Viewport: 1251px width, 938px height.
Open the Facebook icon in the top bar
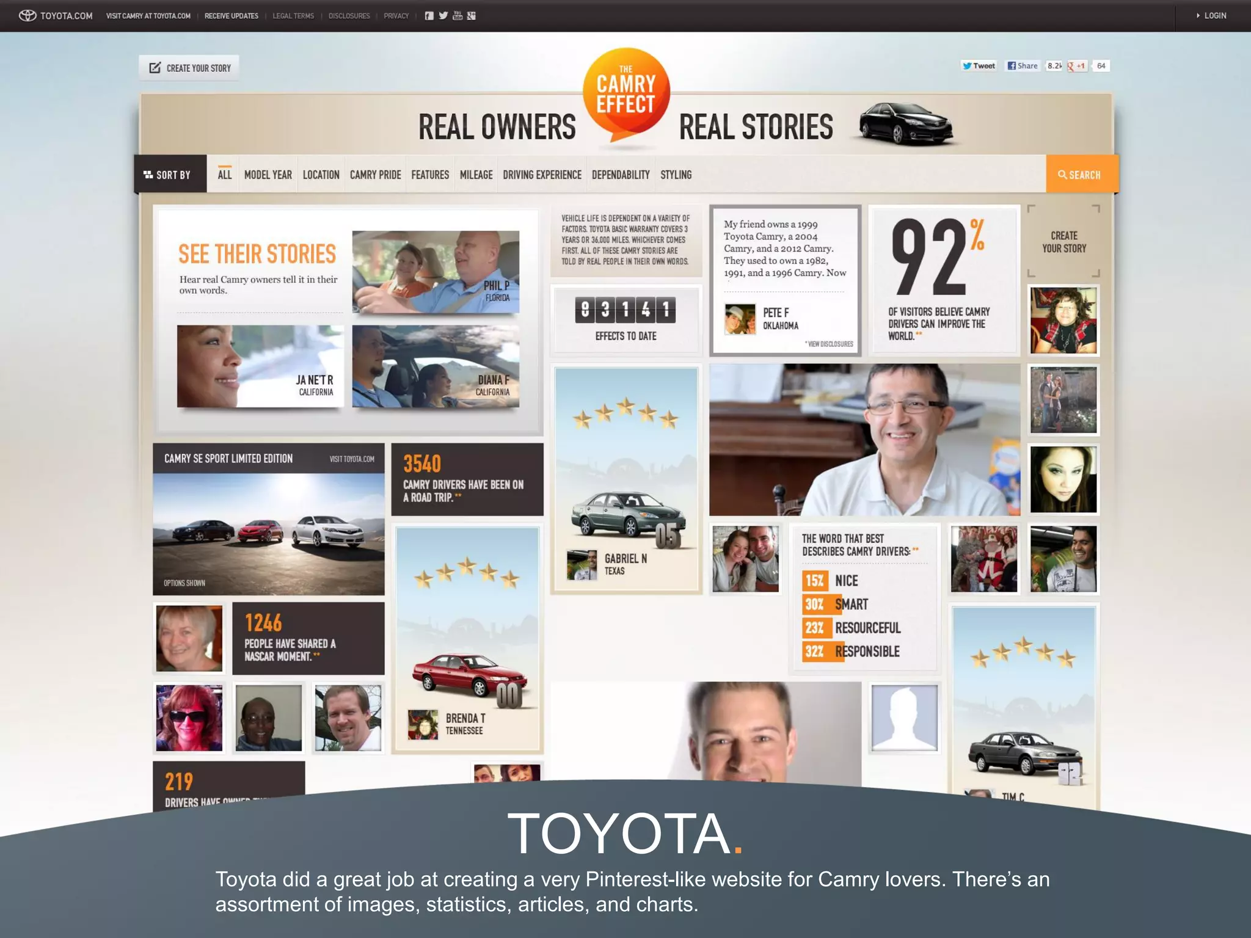[x=429, y=16]
